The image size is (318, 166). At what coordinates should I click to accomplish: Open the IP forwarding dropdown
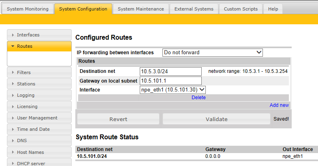[213, 52]
